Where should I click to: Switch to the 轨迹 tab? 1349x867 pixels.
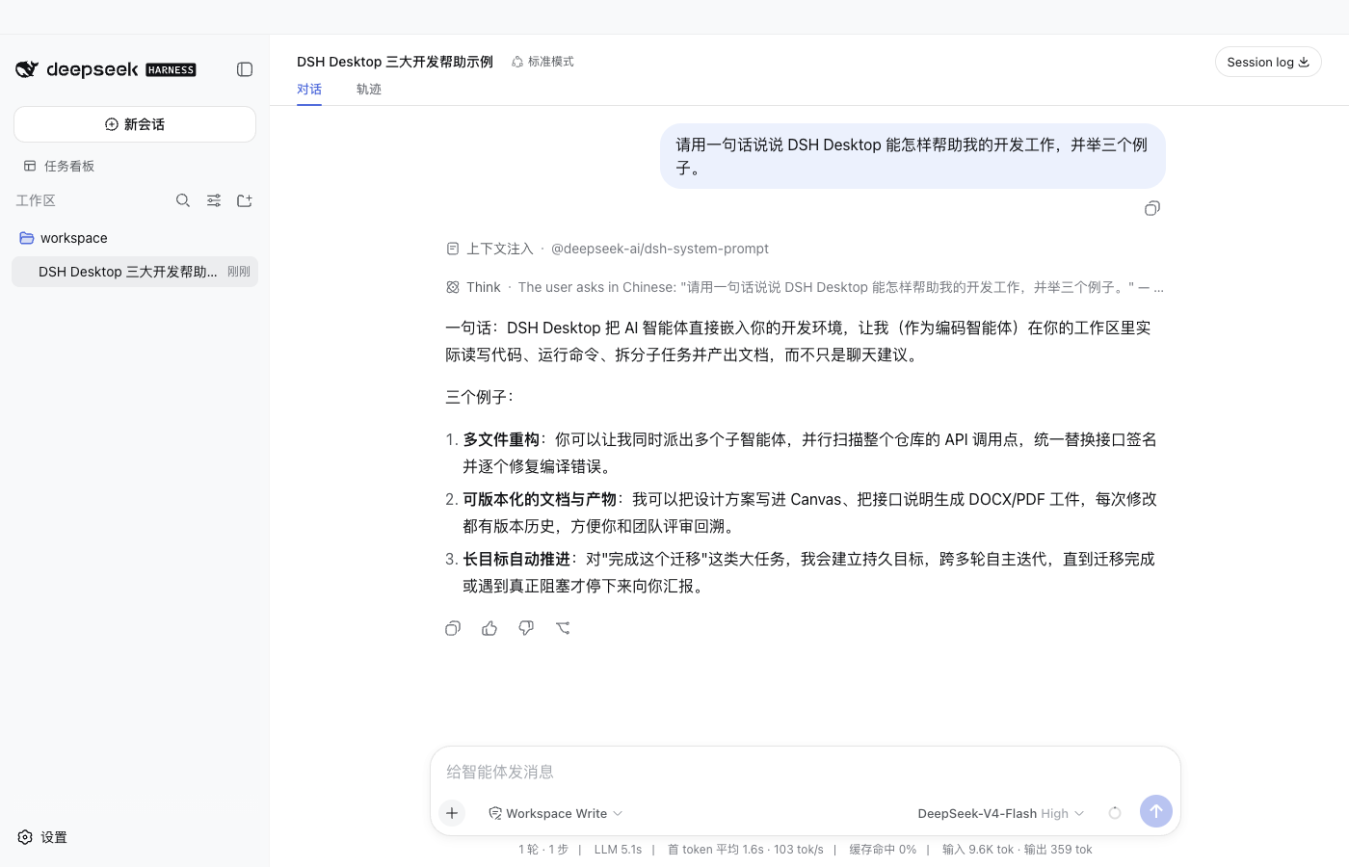pos(369,90)
